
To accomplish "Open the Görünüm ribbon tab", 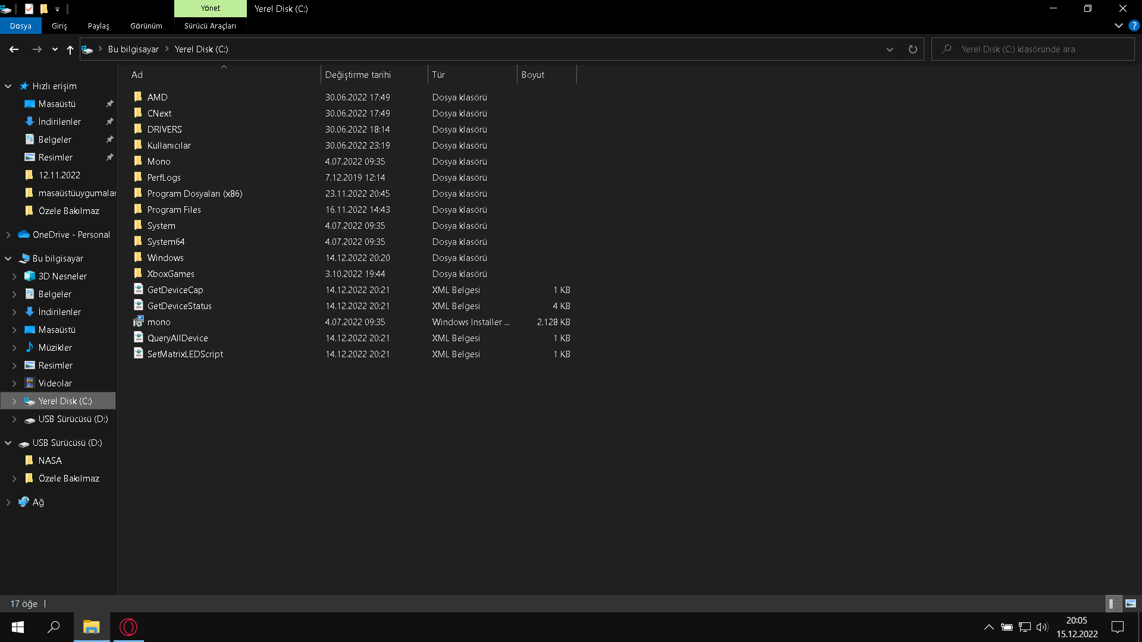I will pyautogui.click(x=146, y=26).
